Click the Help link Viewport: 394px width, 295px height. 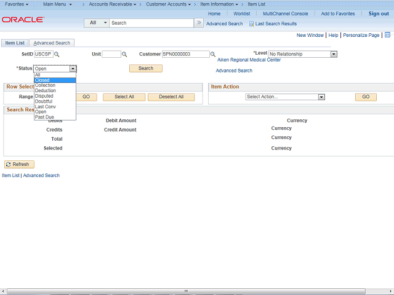click(333, 35)
